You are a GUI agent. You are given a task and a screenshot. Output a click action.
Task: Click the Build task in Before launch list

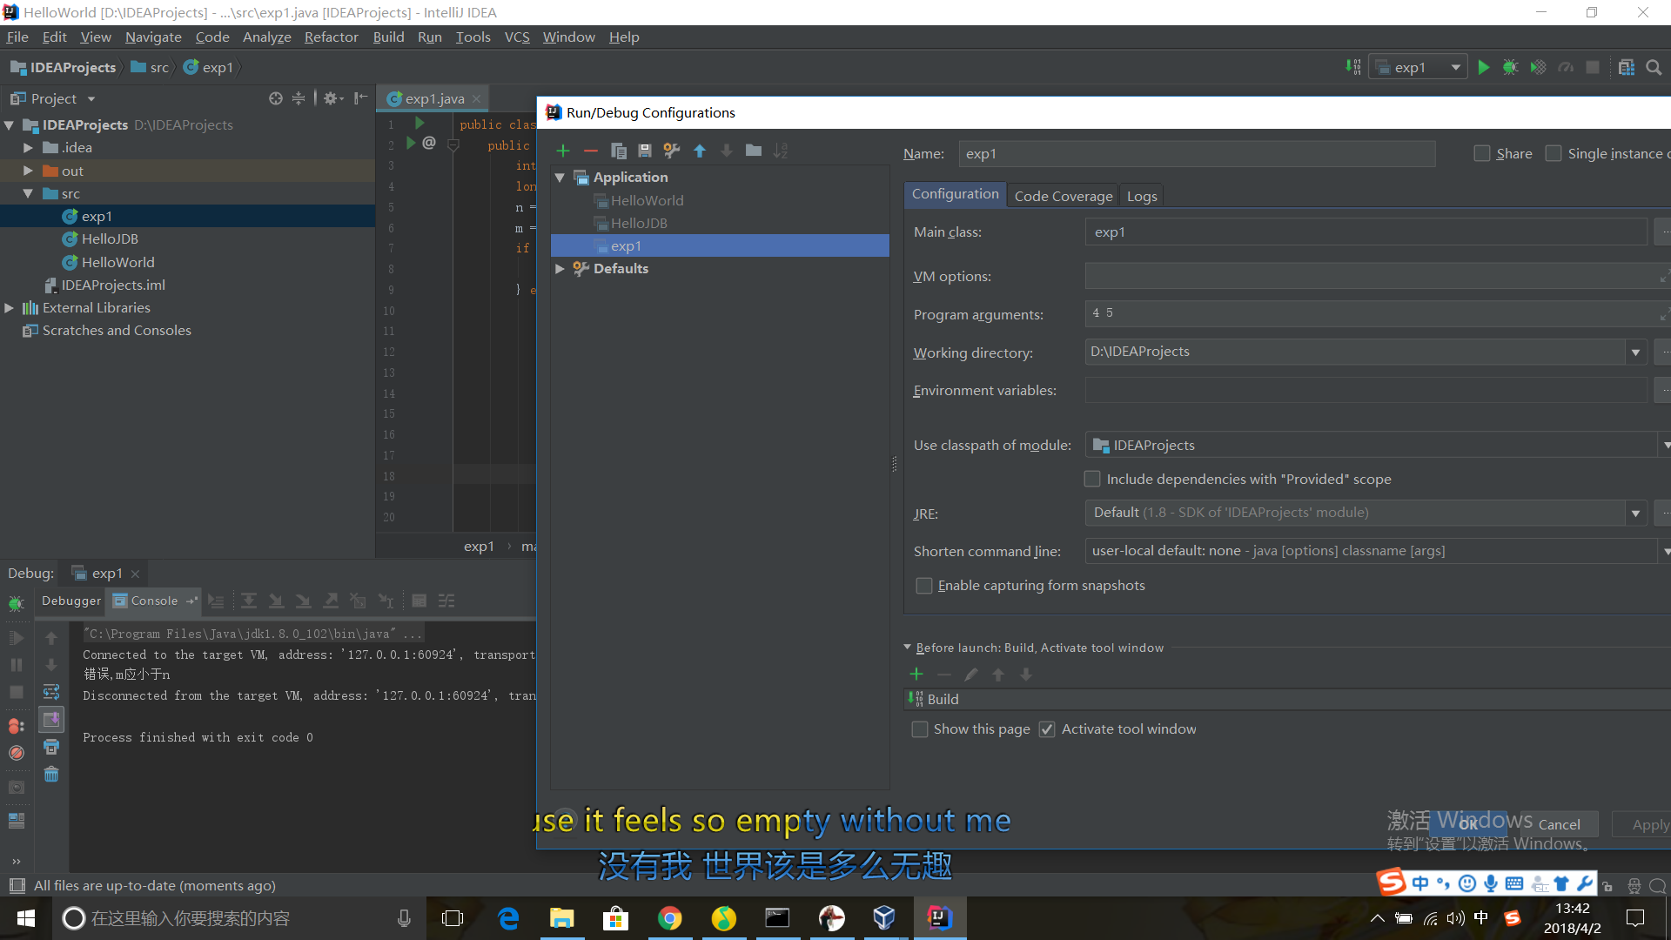click(943, 699)
